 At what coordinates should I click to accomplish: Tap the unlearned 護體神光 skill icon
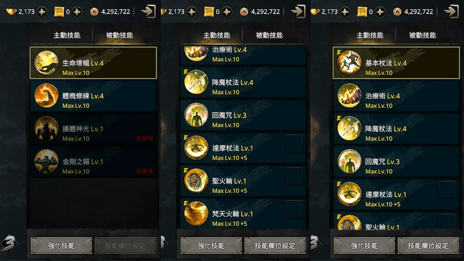[46, 128]
